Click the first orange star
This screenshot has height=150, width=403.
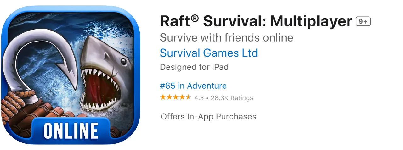pyautogui.click(x=163, y=97)
